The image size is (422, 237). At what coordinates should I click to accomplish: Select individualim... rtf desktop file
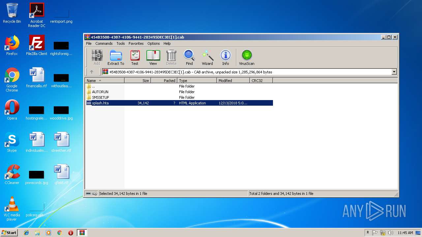pyautogui.click(x=37, y=142)
